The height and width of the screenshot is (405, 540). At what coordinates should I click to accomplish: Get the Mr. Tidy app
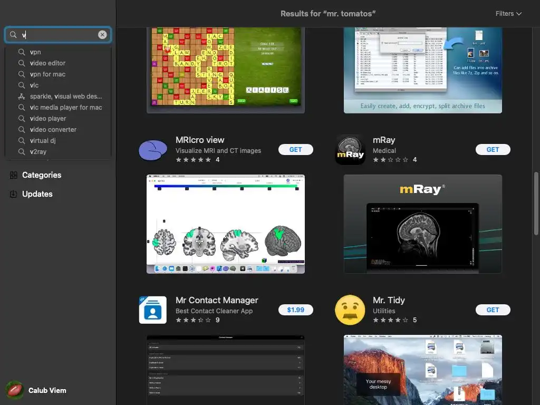[x=493, y=310]
